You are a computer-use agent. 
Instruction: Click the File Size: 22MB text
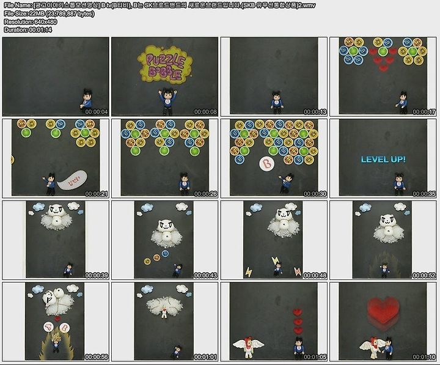[x=49, y=13]
